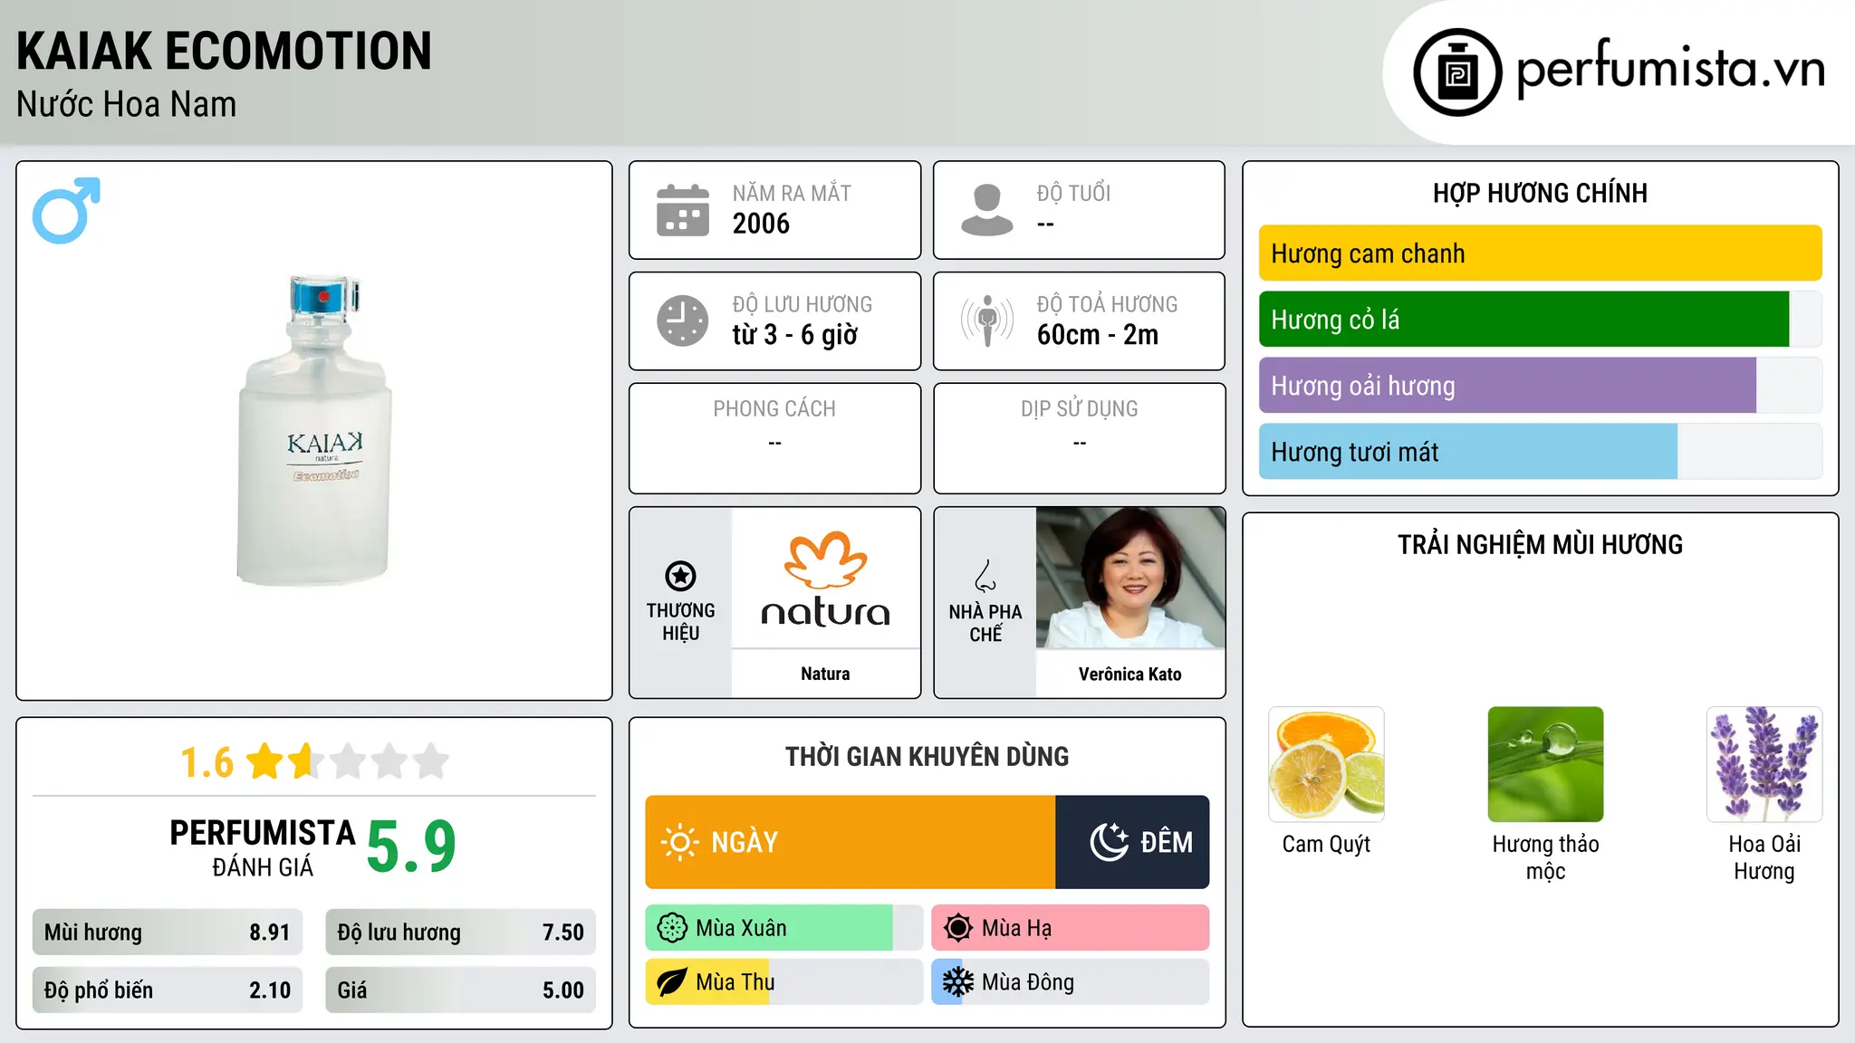
Task: Click the 60cm - 2m sillage value
Action: pos(1098,335)
